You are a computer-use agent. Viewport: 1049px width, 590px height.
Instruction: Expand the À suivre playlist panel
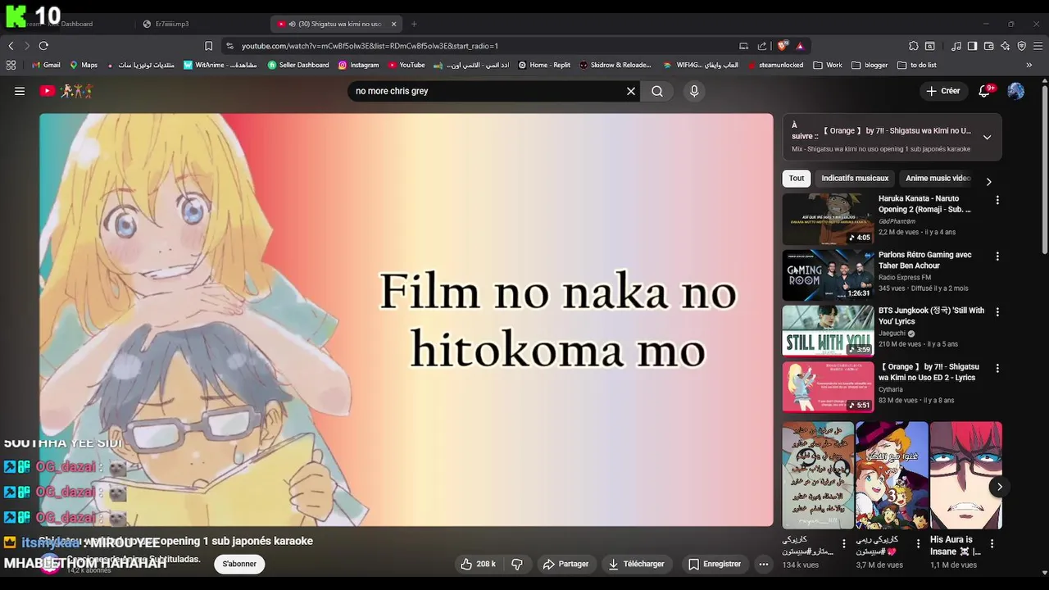(x=987, y=137)
